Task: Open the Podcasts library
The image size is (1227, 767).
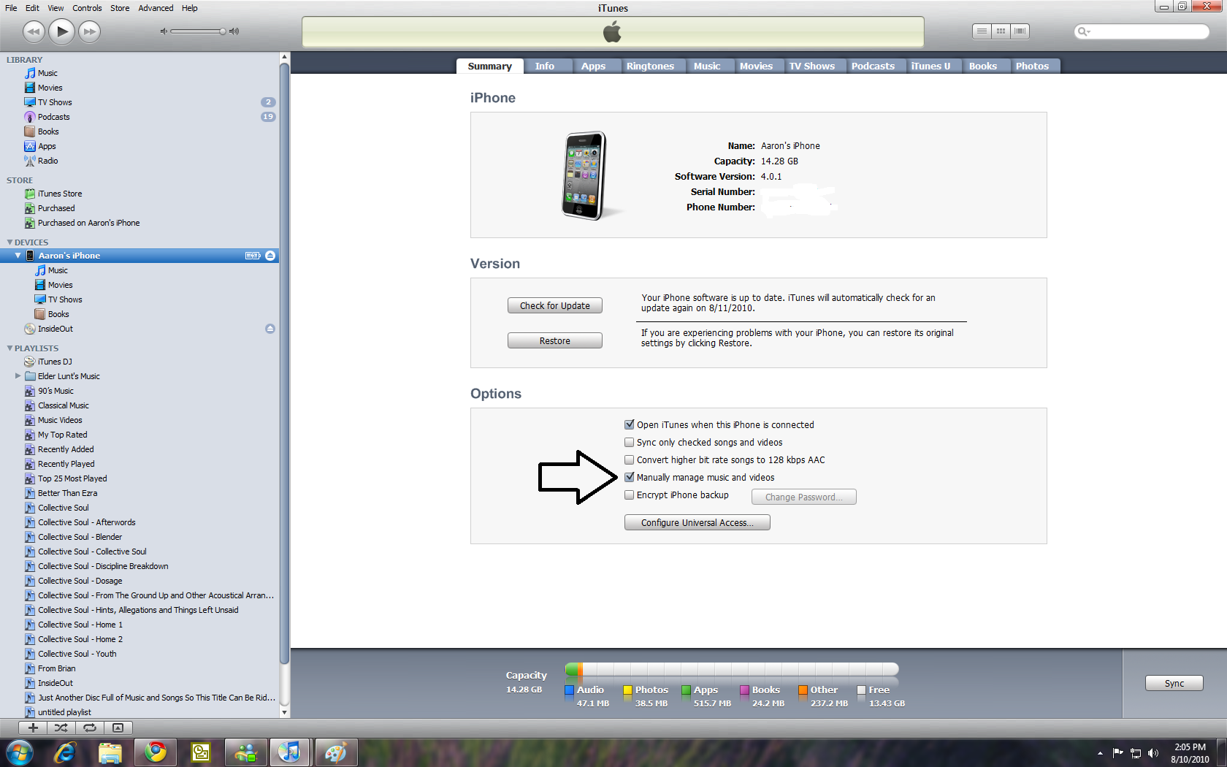Action: point(53,117)
